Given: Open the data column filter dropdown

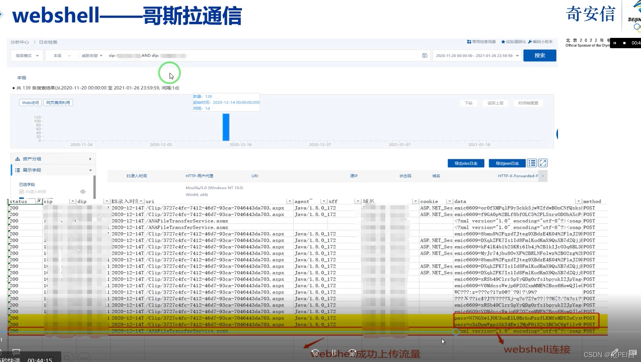Looking at the screenshot, I should click(578, 201).
